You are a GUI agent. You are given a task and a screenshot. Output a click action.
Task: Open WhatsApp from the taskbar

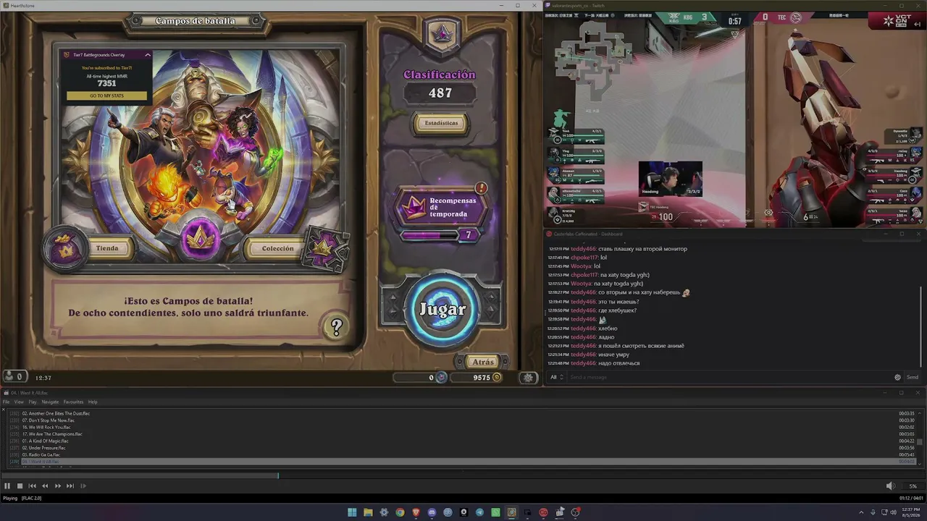tap(495, 512)
